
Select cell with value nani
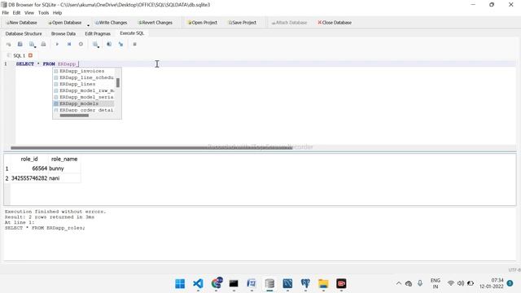coord(64,178)
